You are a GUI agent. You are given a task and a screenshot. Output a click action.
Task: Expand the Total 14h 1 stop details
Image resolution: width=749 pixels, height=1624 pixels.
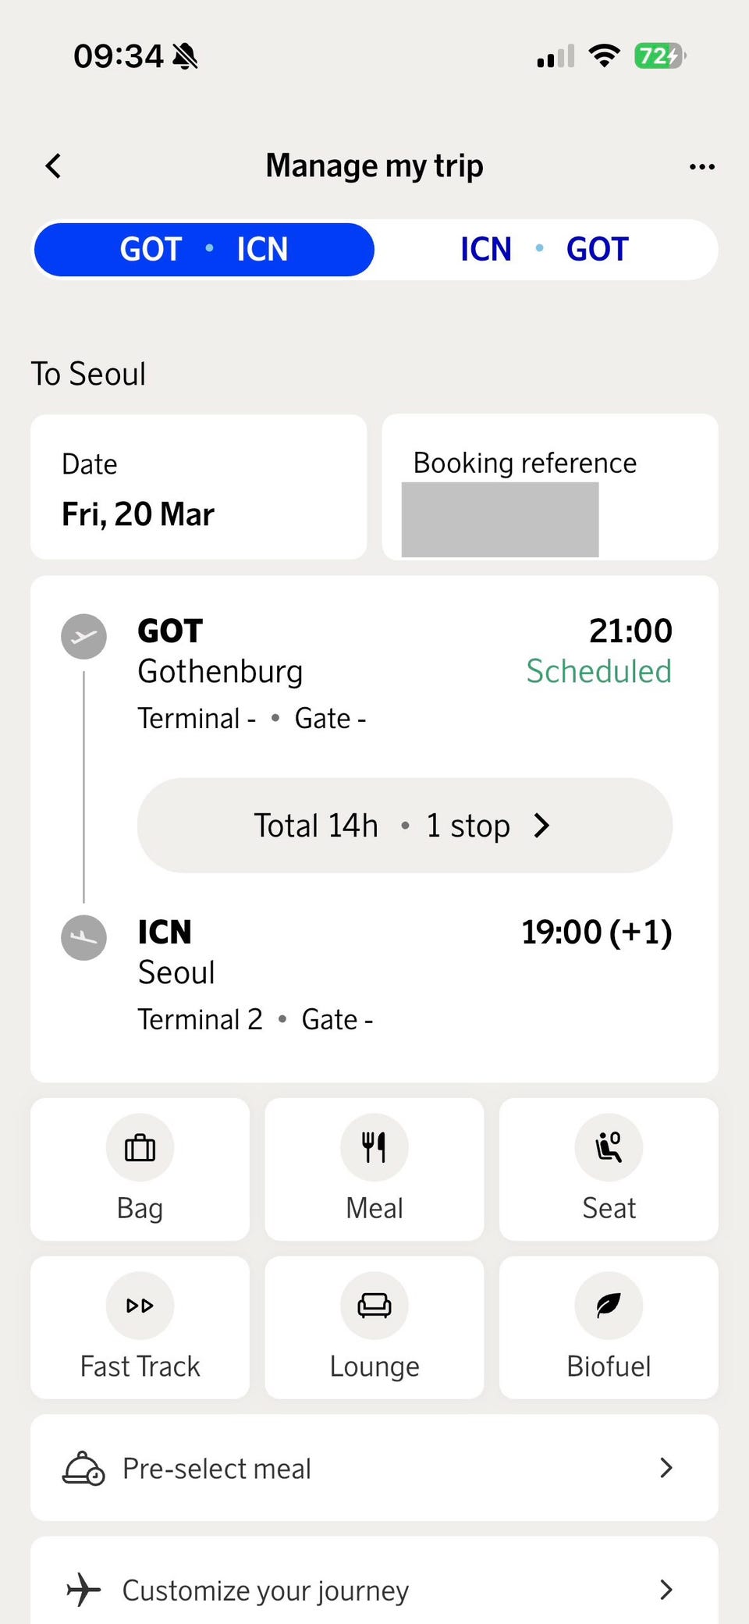click(x=404, y=826)
